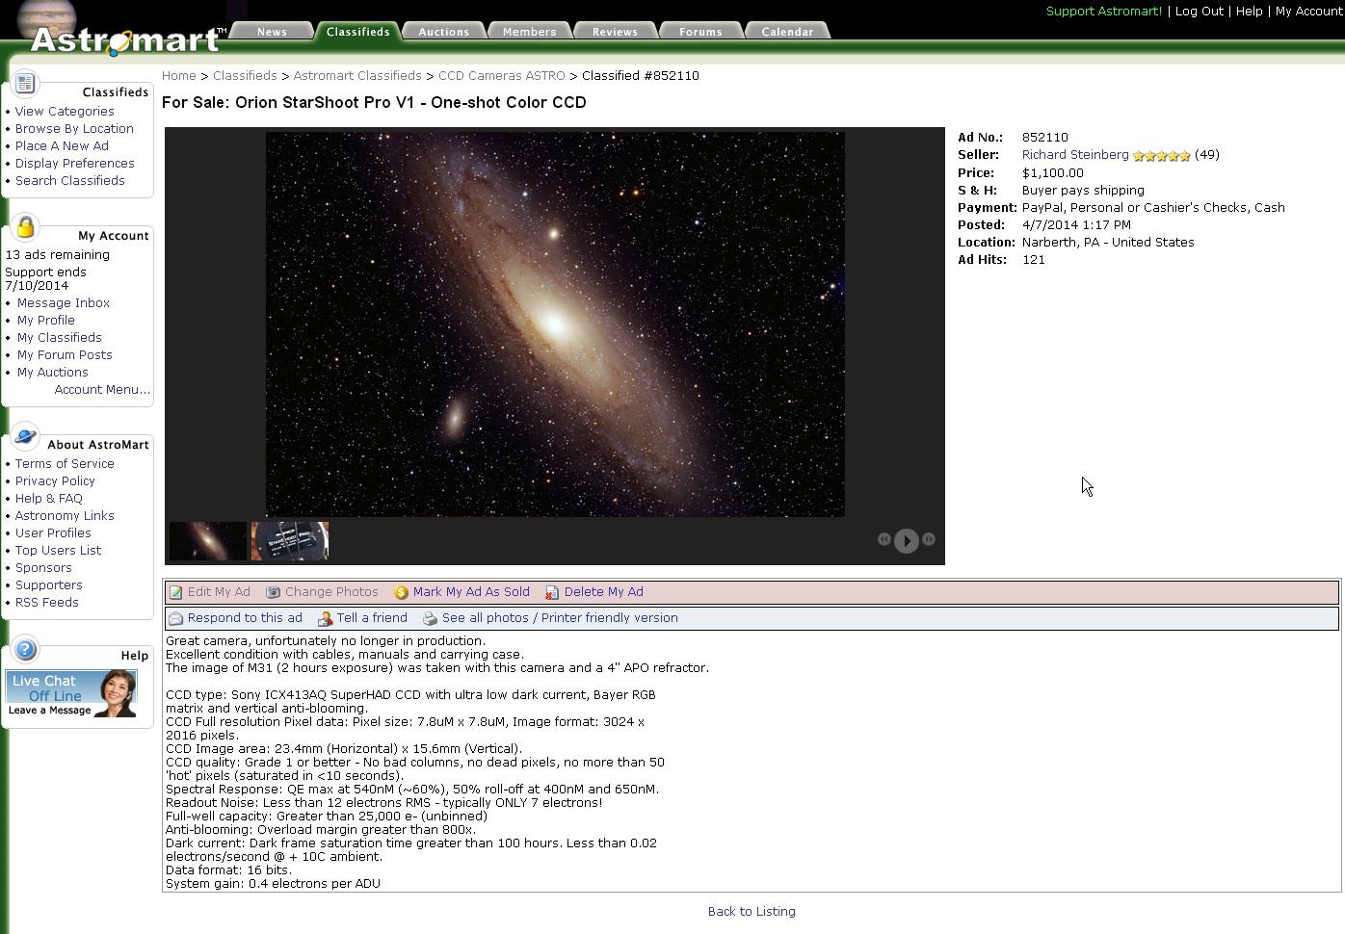Click Place A New Ad

tap(62, 146)
